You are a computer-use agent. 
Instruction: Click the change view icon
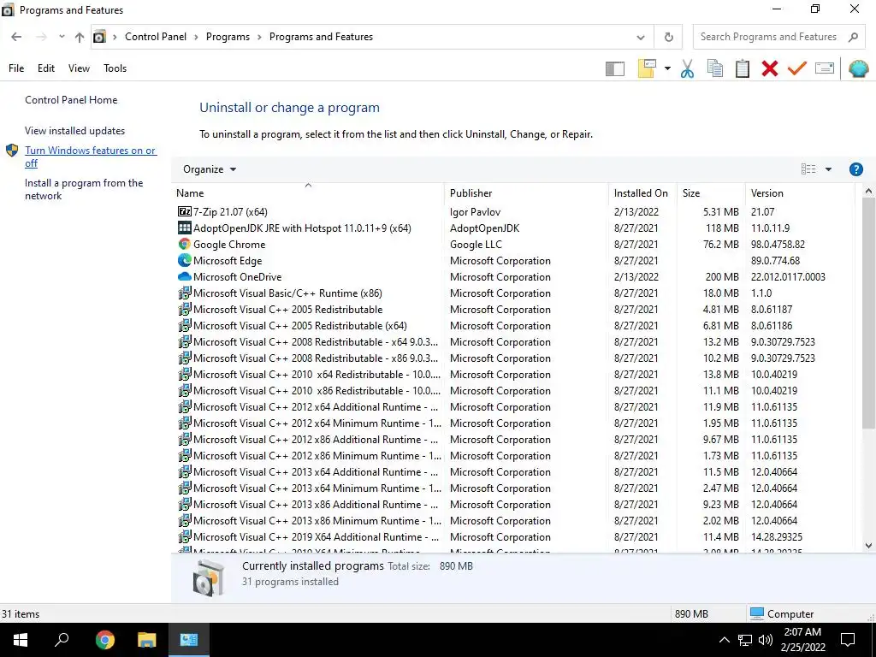click(808, 169)
